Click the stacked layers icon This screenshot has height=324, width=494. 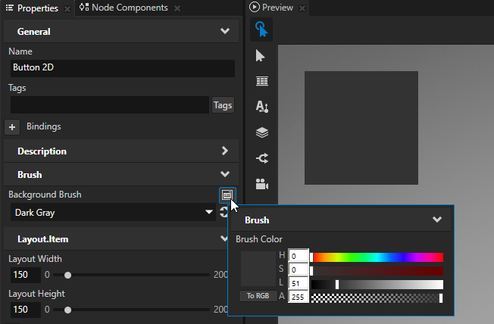pos(261,132)
